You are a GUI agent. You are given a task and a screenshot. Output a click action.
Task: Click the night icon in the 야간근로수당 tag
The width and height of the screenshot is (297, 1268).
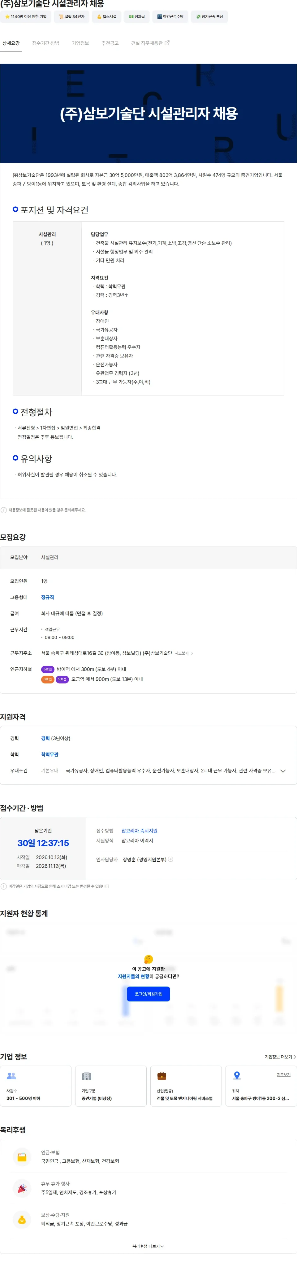click(159, 17)
